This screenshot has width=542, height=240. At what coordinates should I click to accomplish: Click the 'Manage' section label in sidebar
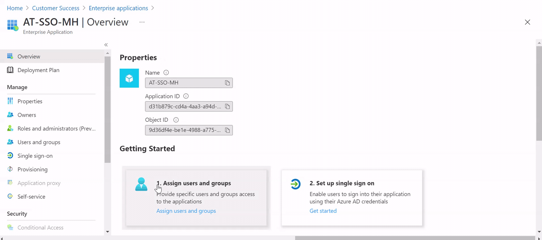coord(17,87)
